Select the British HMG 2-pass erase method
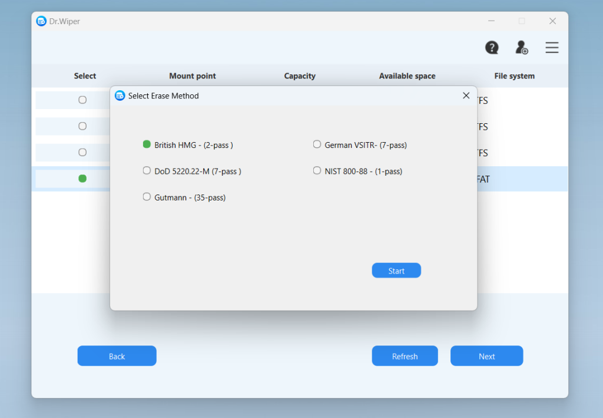The image size is (603, 418). (146, 144)
